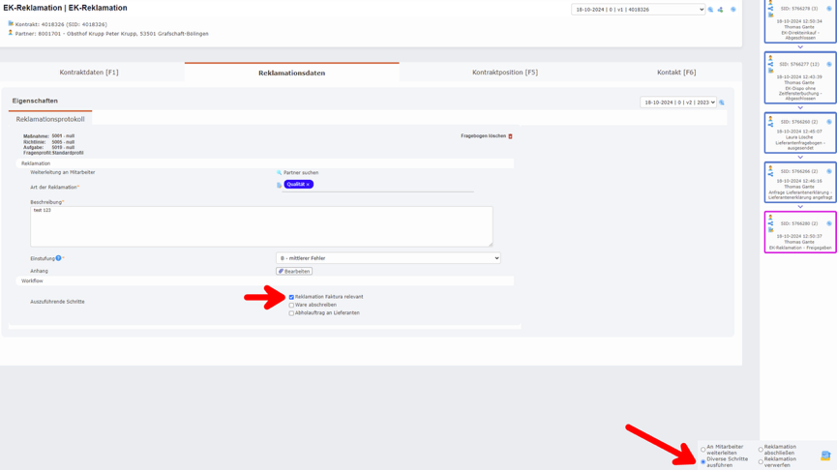The height and width of the screenshot is (470, 837).
Task: Open workflow card Lieferantenfragebogen - ausgesendet
Action: point(799,132)
